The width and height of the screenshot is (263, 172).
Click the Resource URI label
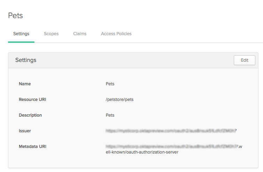[32, 100]
